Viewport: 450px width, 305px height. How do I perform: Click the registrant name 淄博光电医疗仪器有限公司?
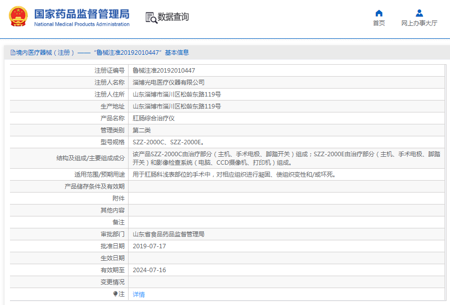(x=168, y=83)
